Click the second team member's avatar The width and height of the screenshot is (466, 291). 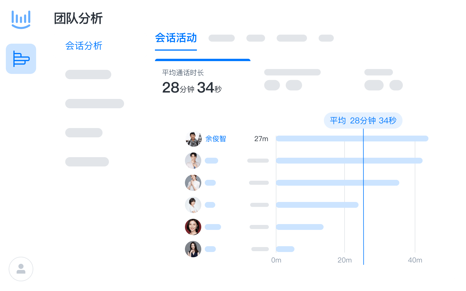point(193,161)
